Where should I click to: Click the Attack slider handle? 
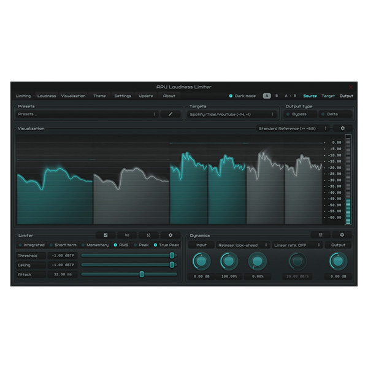tap(142, 274)
